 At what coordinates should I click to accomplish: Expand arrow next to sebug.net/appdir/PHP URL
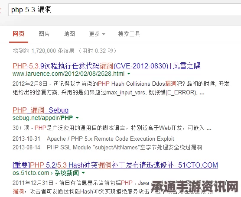click(x=77, y=118)
